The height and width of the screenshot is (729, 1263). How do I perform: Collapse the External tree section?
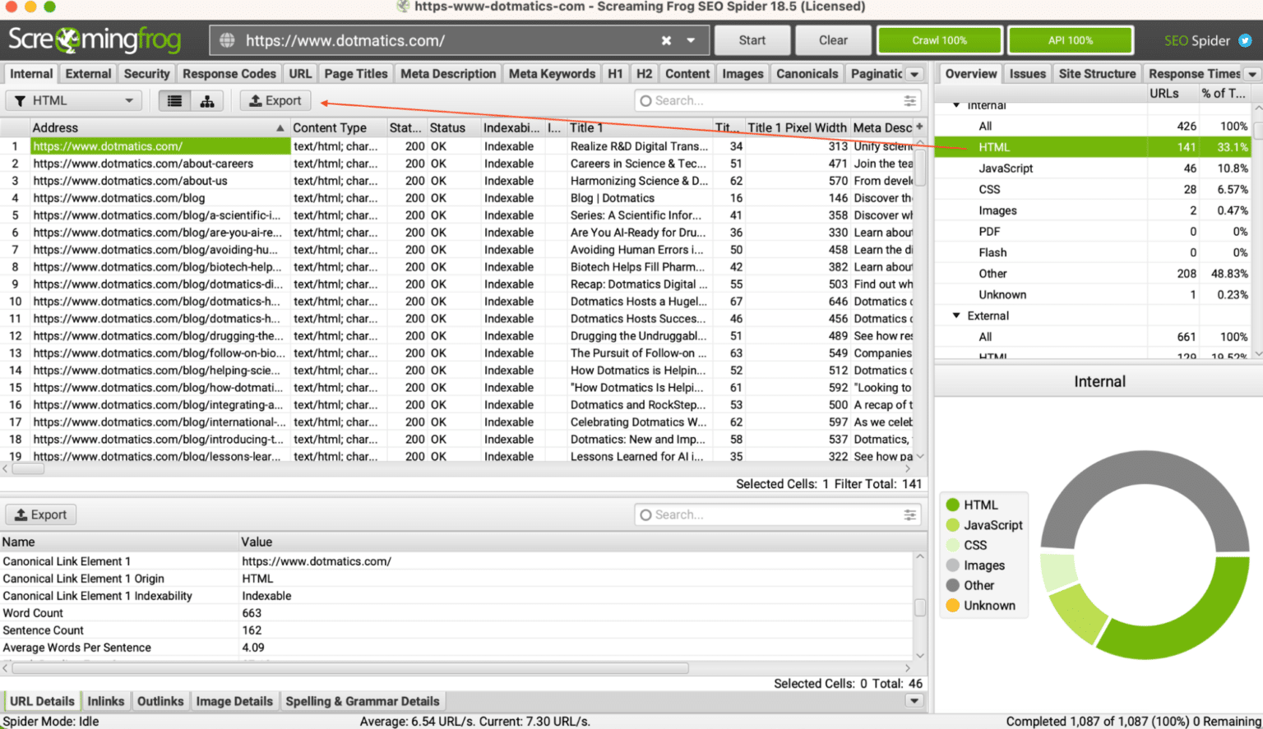(x=956, y=316)
